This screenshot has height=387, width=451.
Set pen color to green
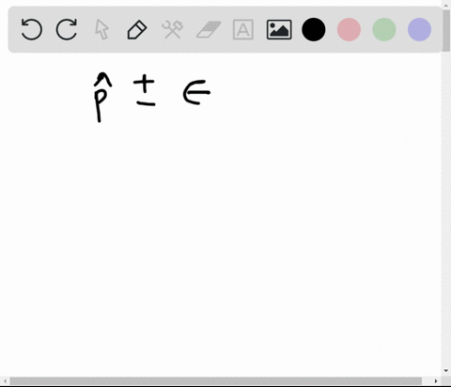[x=384, y=29]
